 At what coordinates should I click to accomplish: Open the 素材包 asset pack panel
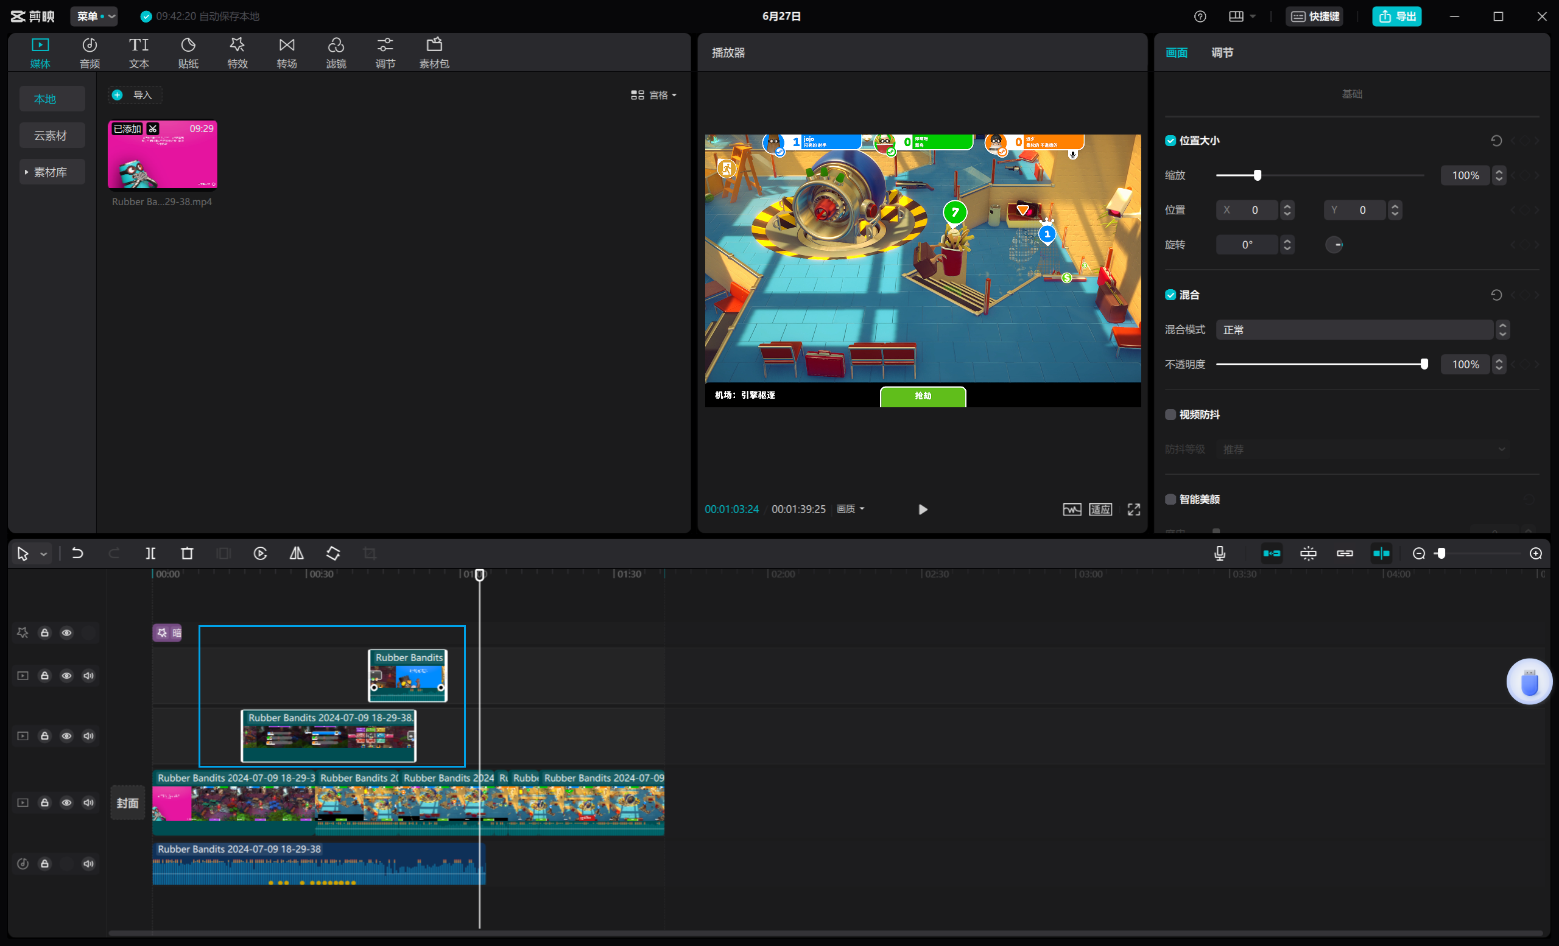434,52
